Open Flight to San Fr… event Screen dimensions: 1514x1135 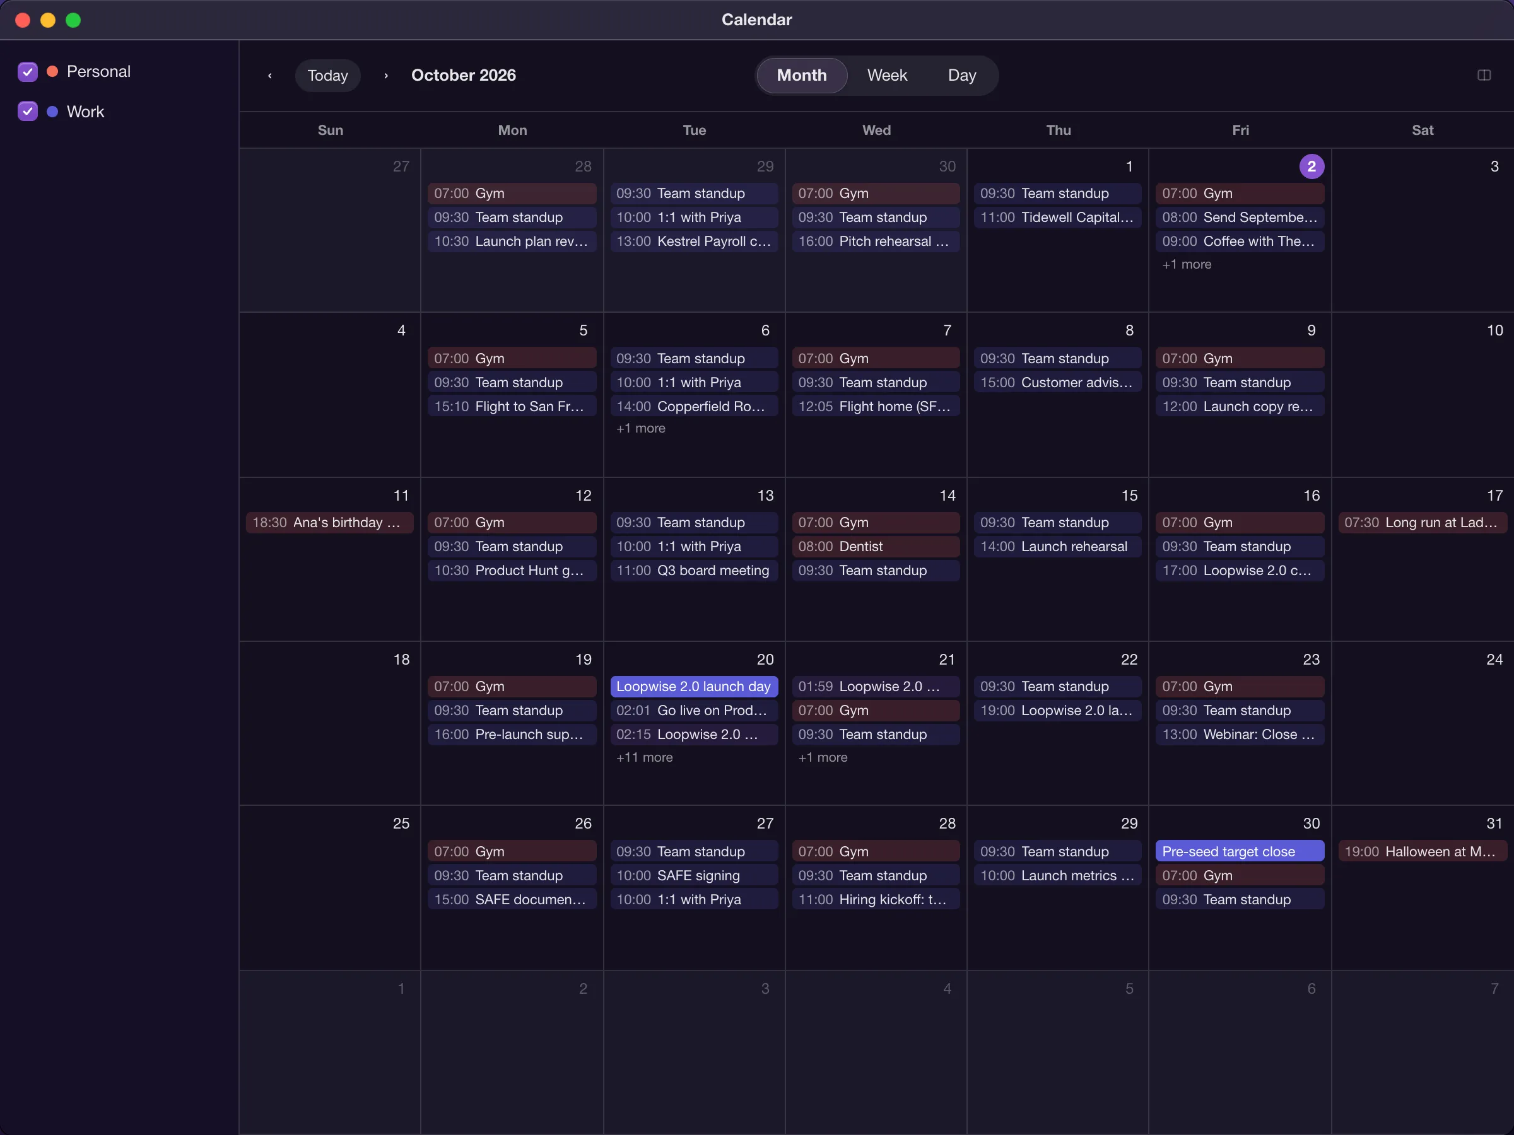(512, 406)
